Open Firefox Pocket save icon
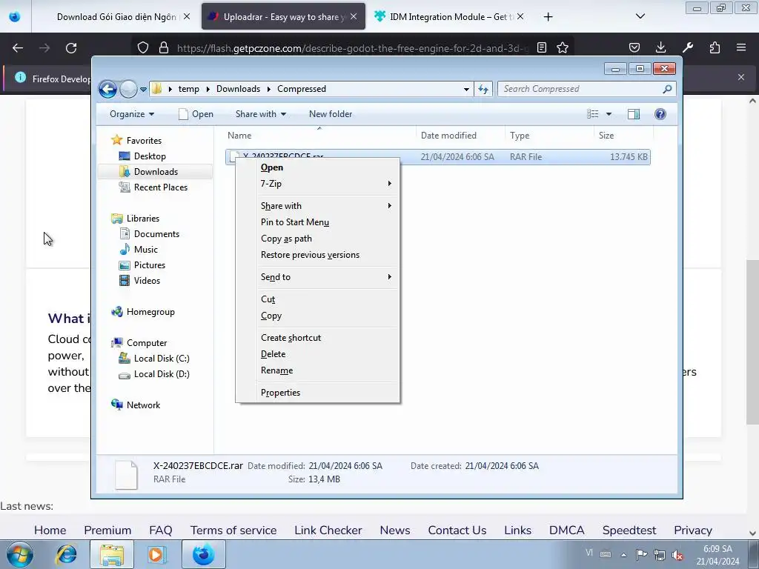The height and width of the screenshot is (569, 759). click(634, 47)
